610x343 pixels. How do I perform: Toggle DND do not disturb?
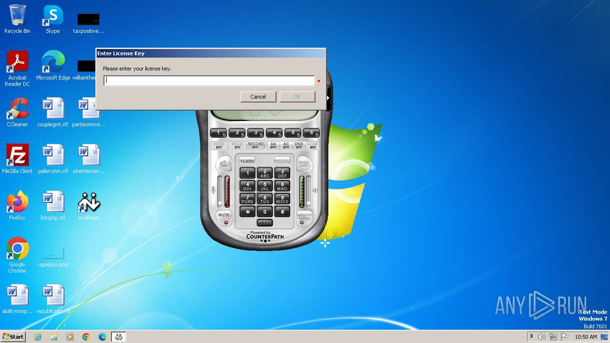pos(299,145)
